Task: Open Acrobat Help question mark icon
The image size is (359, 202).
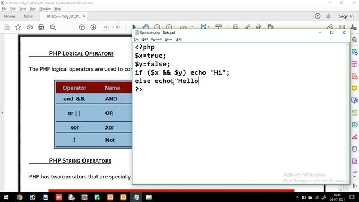Action: point(317,16)
